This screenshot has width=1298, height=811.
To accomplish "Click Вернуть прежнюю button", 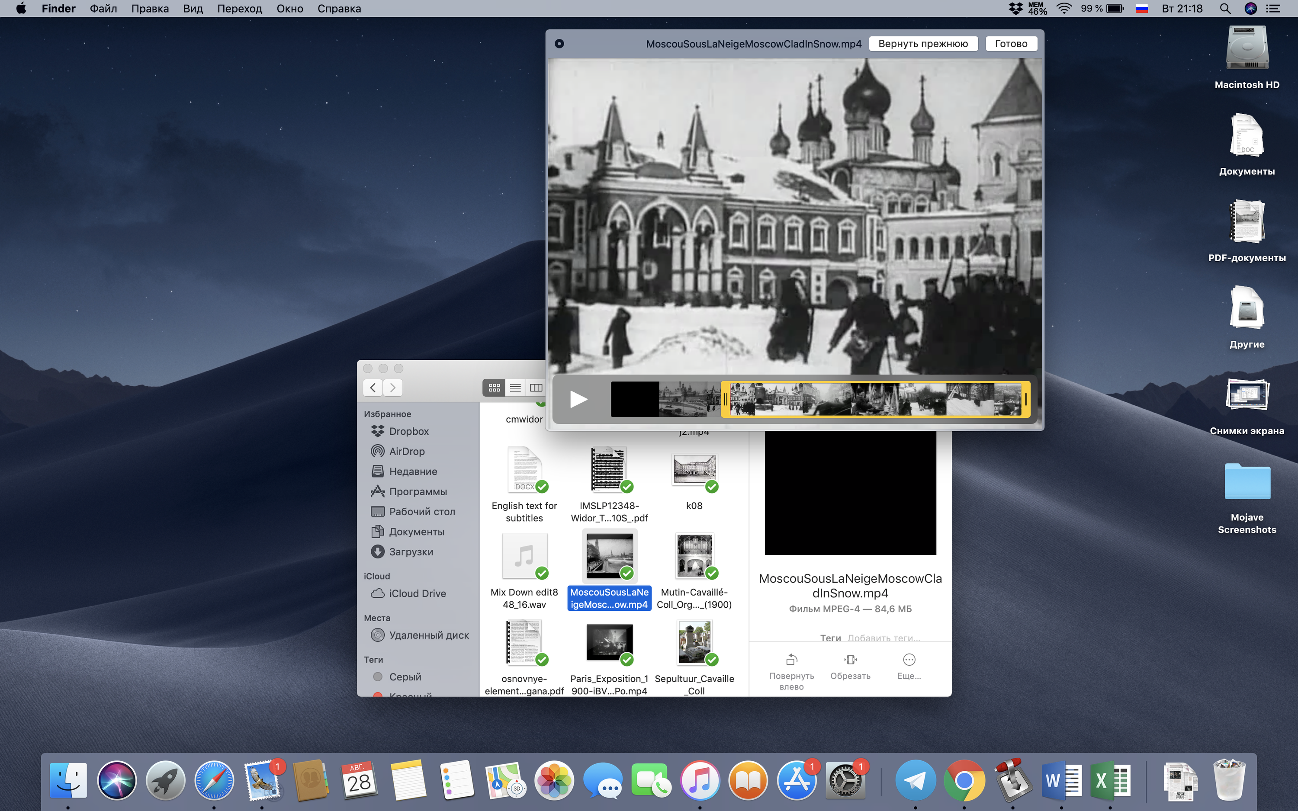I will 922,43.
